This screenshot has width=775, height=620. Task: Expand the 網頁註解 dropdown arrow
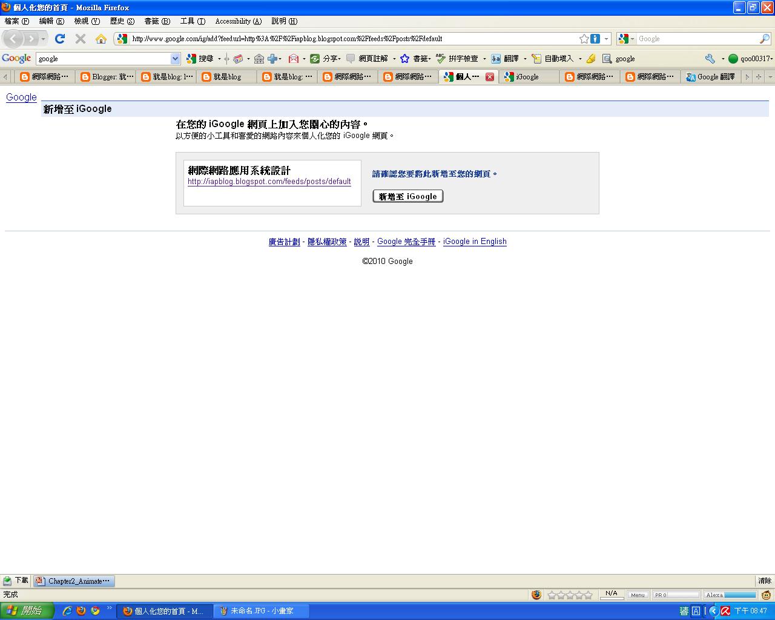pos(394,59)
